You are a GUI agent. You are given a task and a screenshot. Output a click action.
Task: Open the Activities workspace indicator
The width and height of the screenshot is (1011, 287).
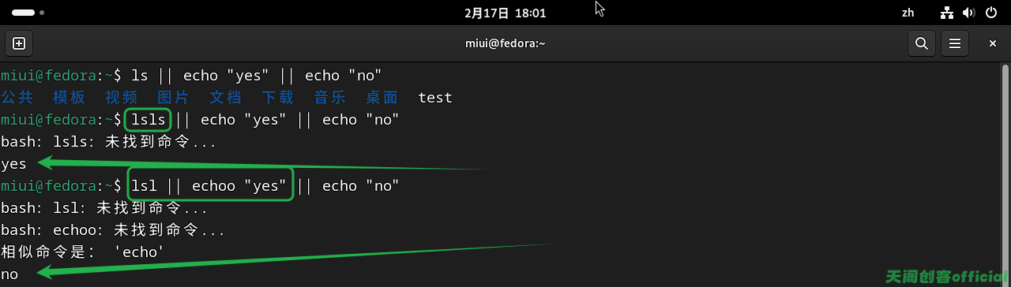click(28, 13)
